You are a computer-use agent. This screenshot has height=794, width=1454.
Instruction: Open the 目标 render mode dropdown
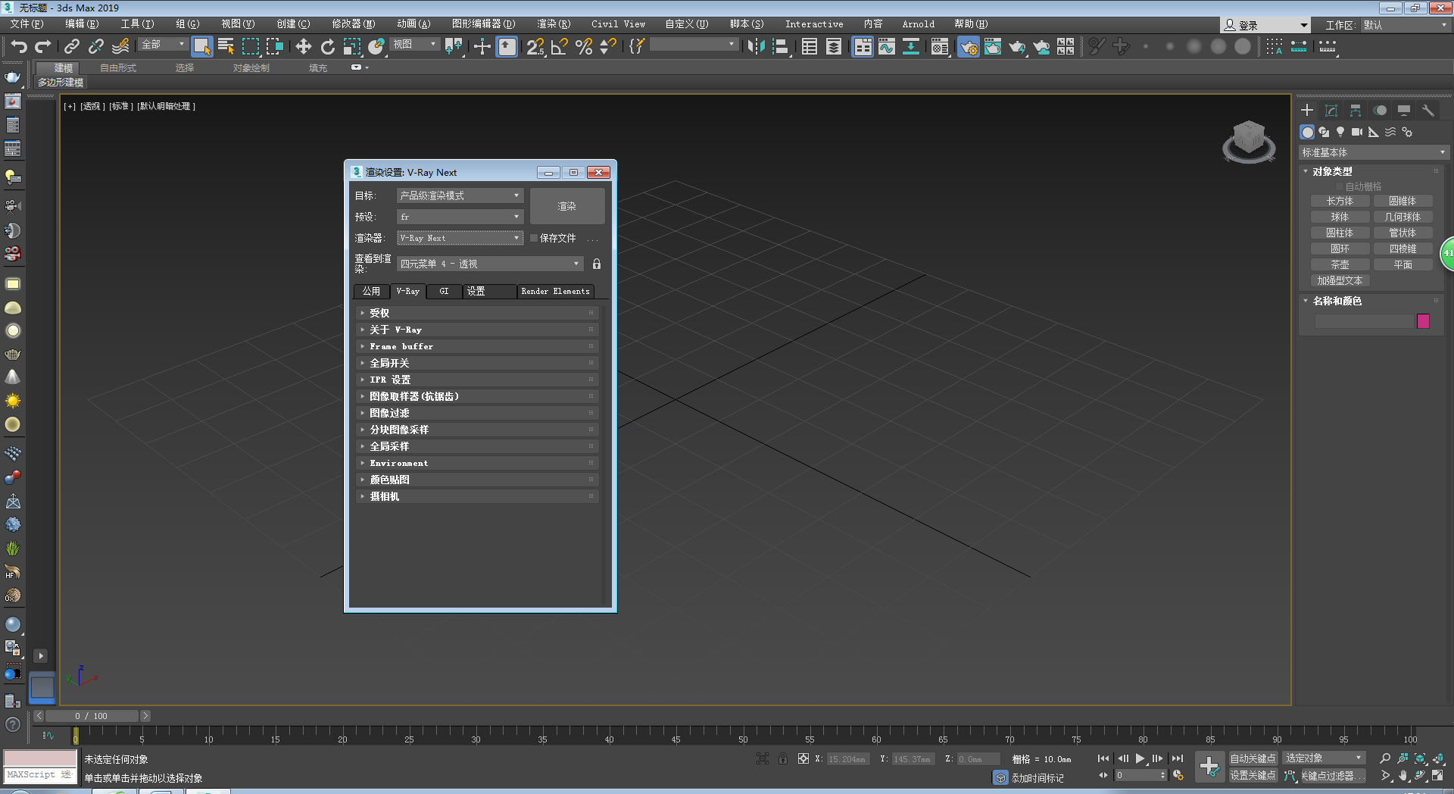click(x=460, y=195)
